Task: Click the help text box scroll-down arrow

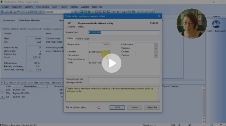Action: click(158, 100)
